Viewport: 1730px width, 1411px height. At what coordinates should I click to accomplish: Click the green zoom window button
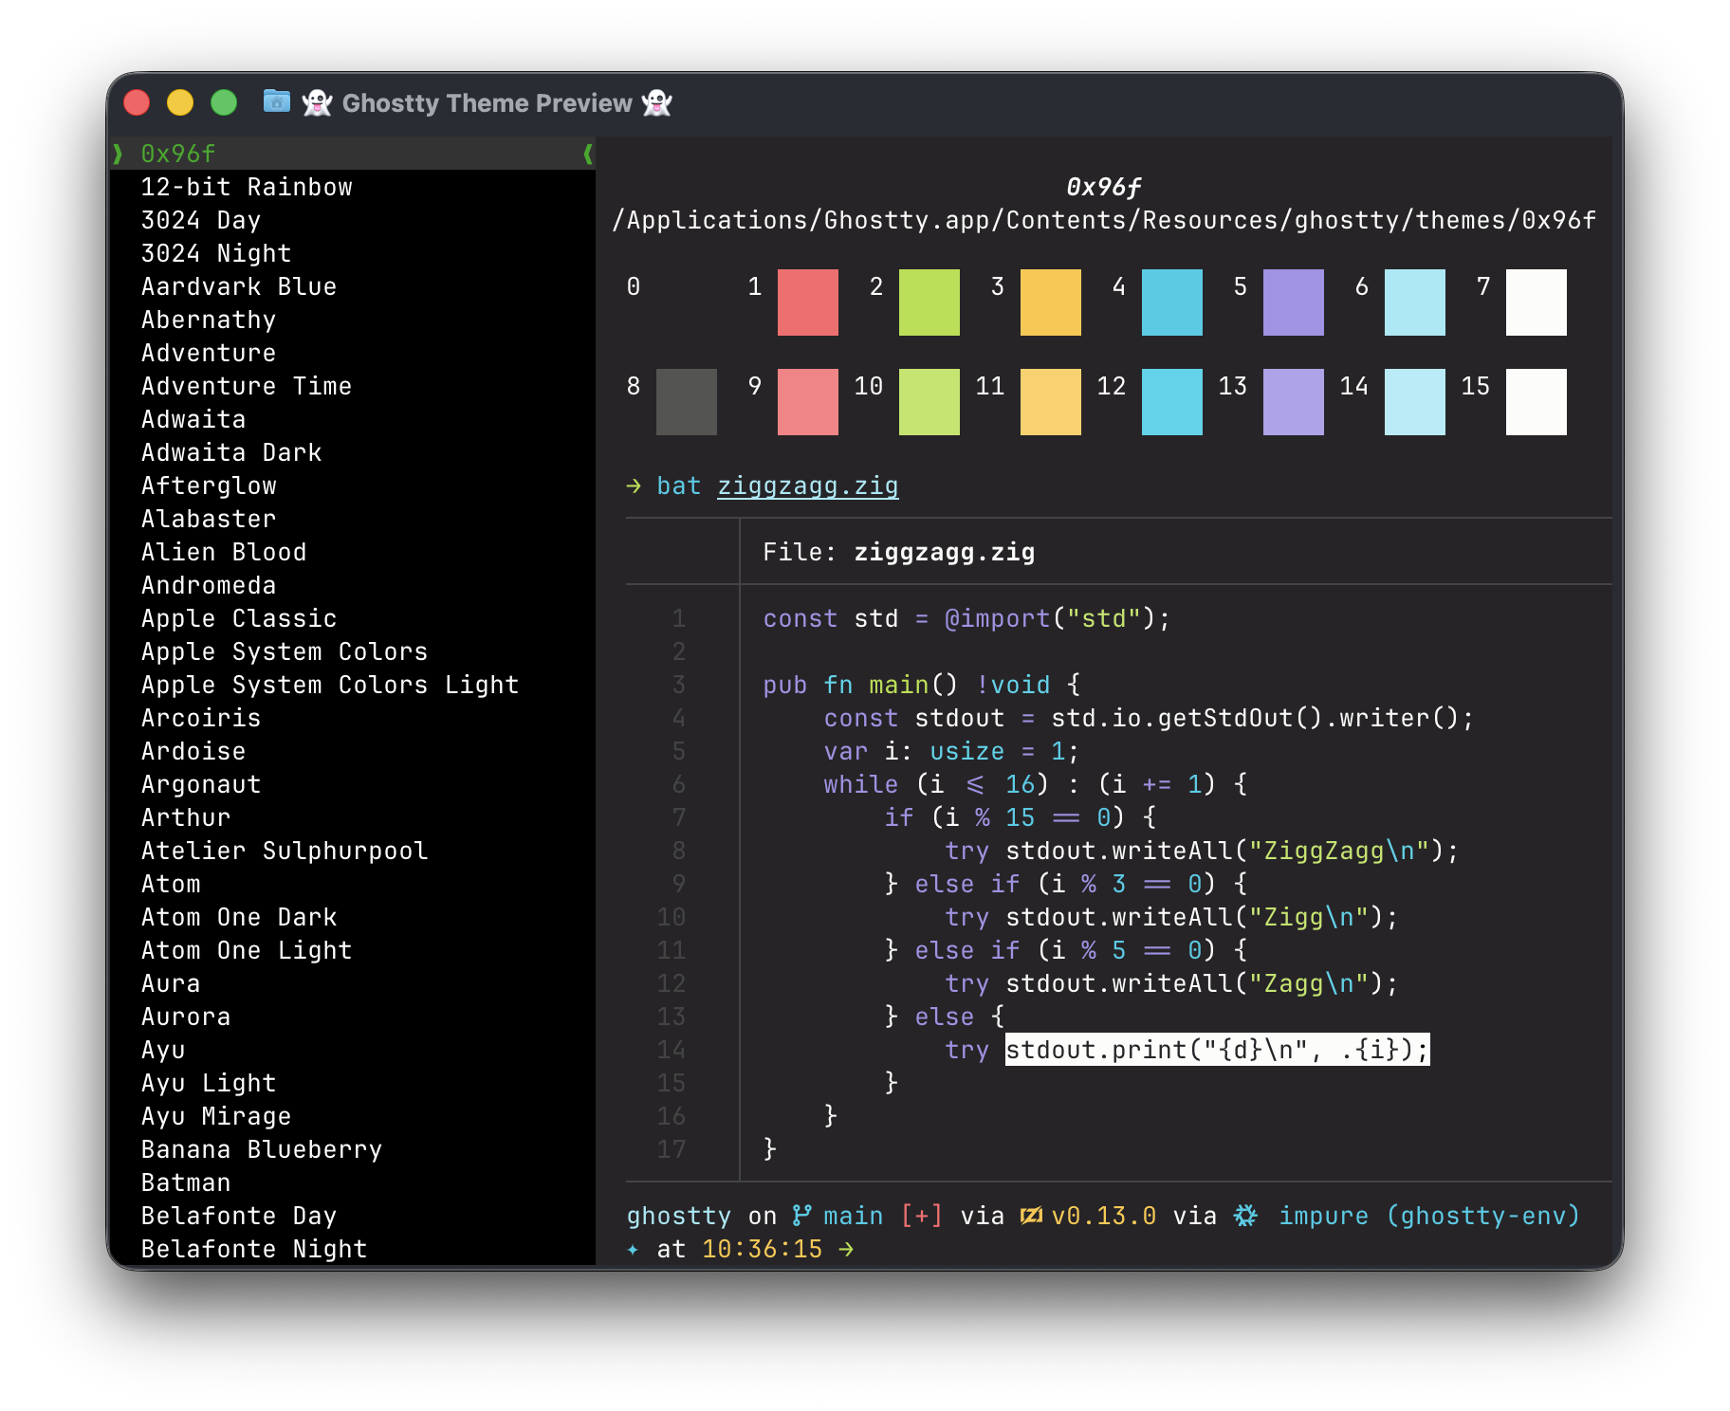(224, 102)
